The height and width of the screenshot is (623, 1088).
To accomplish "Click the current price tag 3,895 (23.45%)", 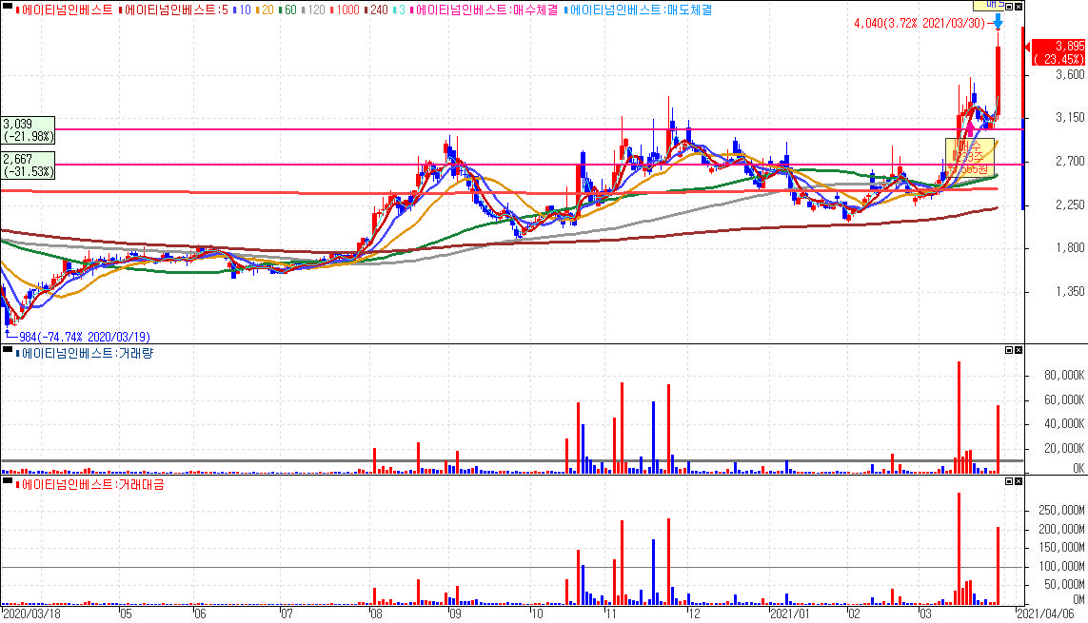I will pyautogui.click(x=1058, y=52).
